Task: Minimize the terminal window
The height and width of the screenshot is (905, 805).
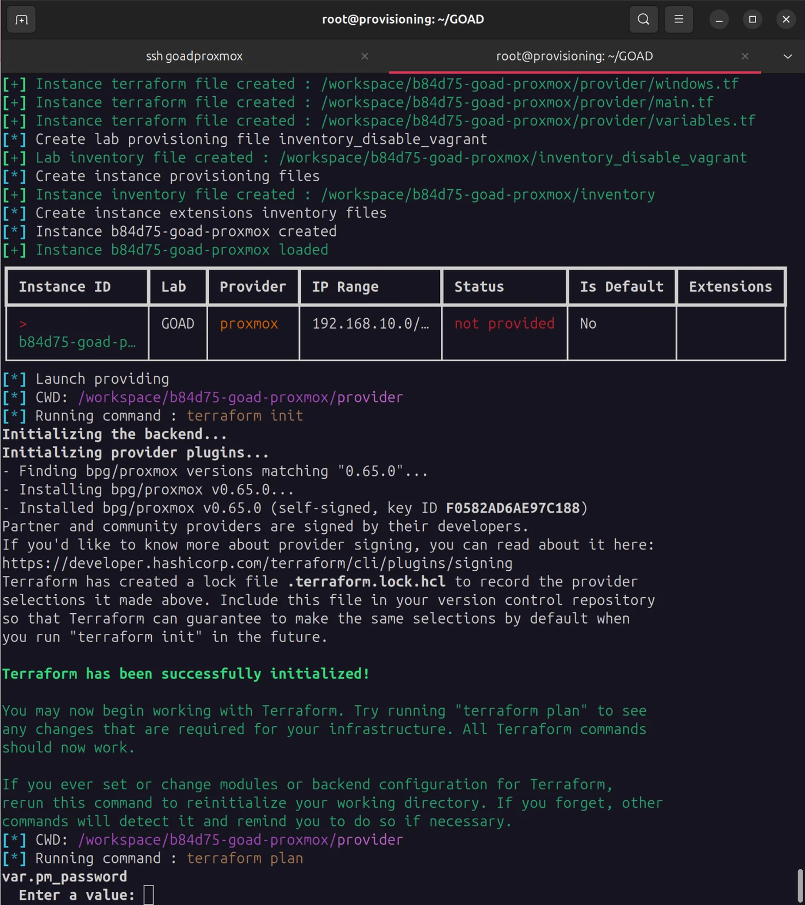Action: 719,20
